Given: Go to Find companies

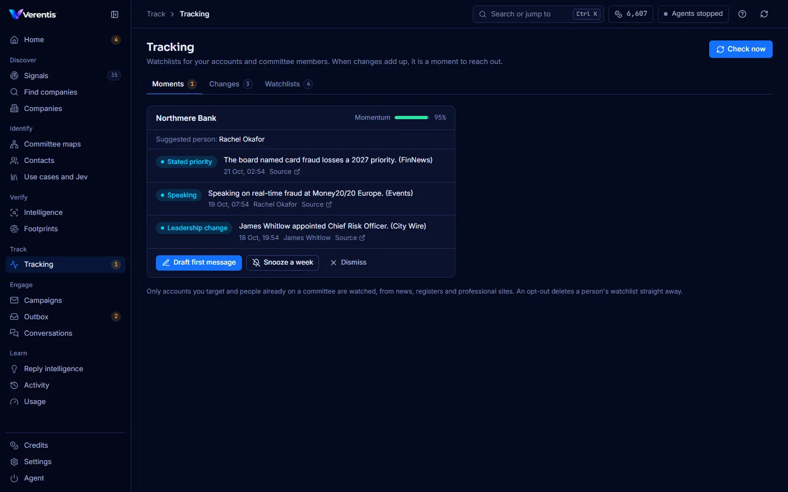Looking at the screenshot, I should coord(65,92).
